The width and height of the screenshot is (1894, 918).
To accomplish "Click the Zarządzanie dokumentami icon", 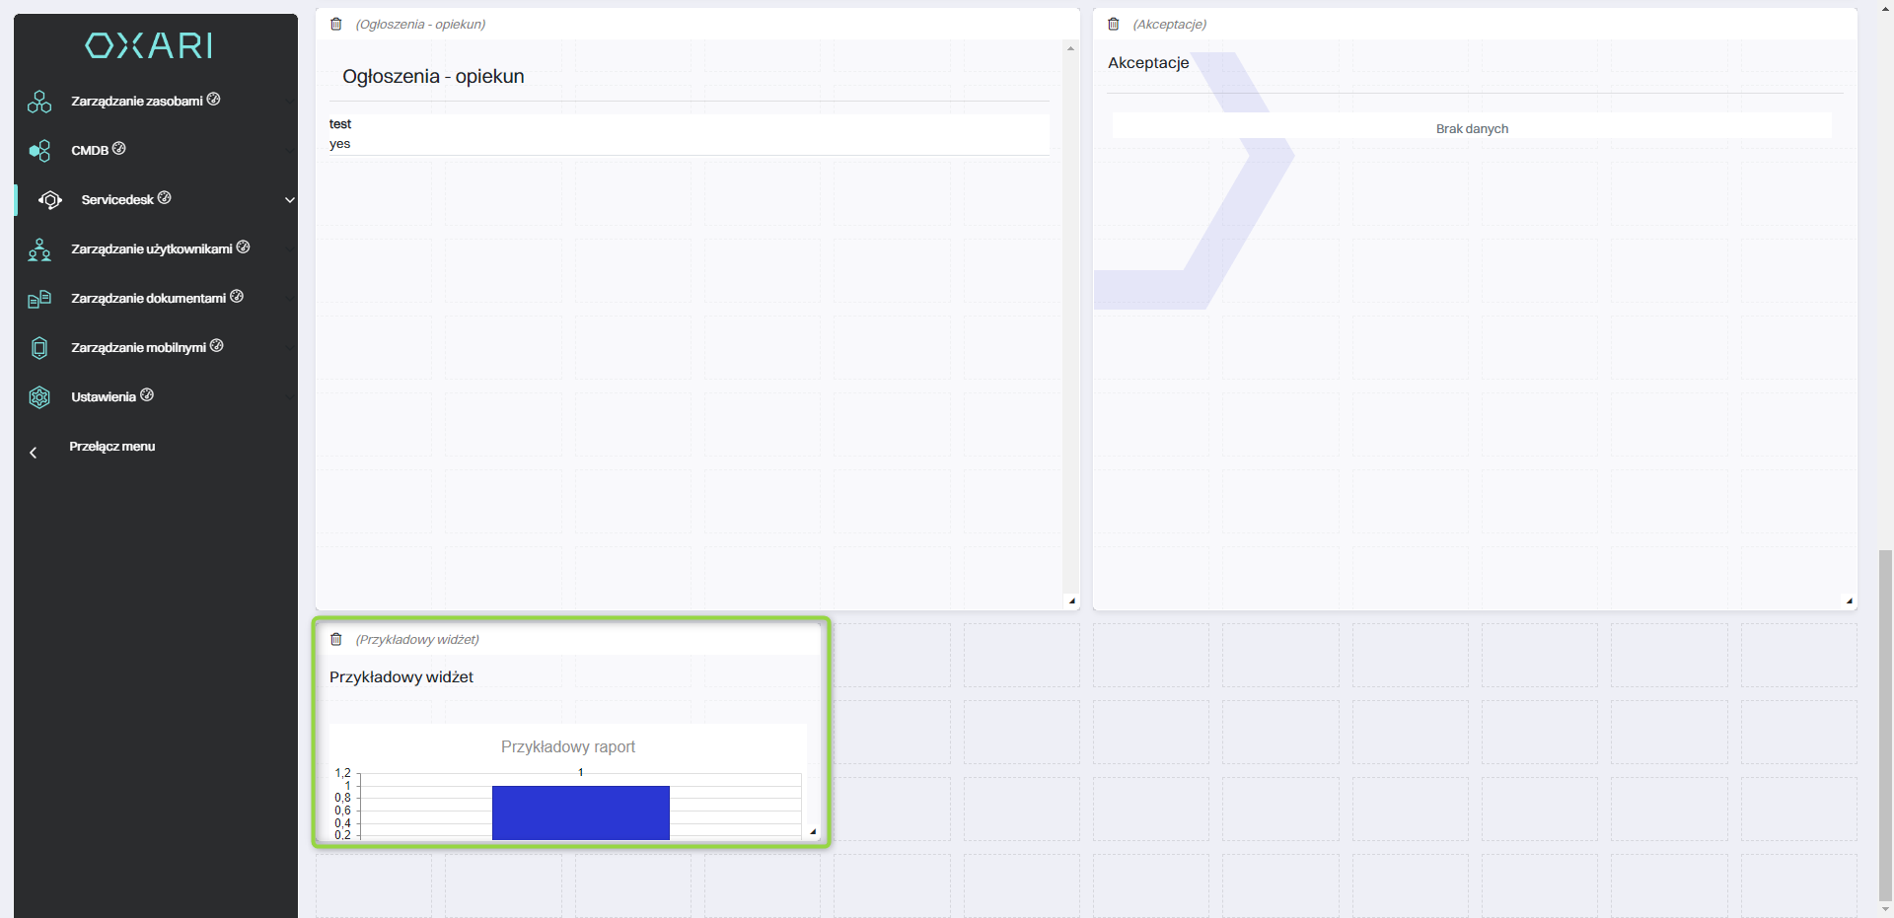I will pos(39,299).
